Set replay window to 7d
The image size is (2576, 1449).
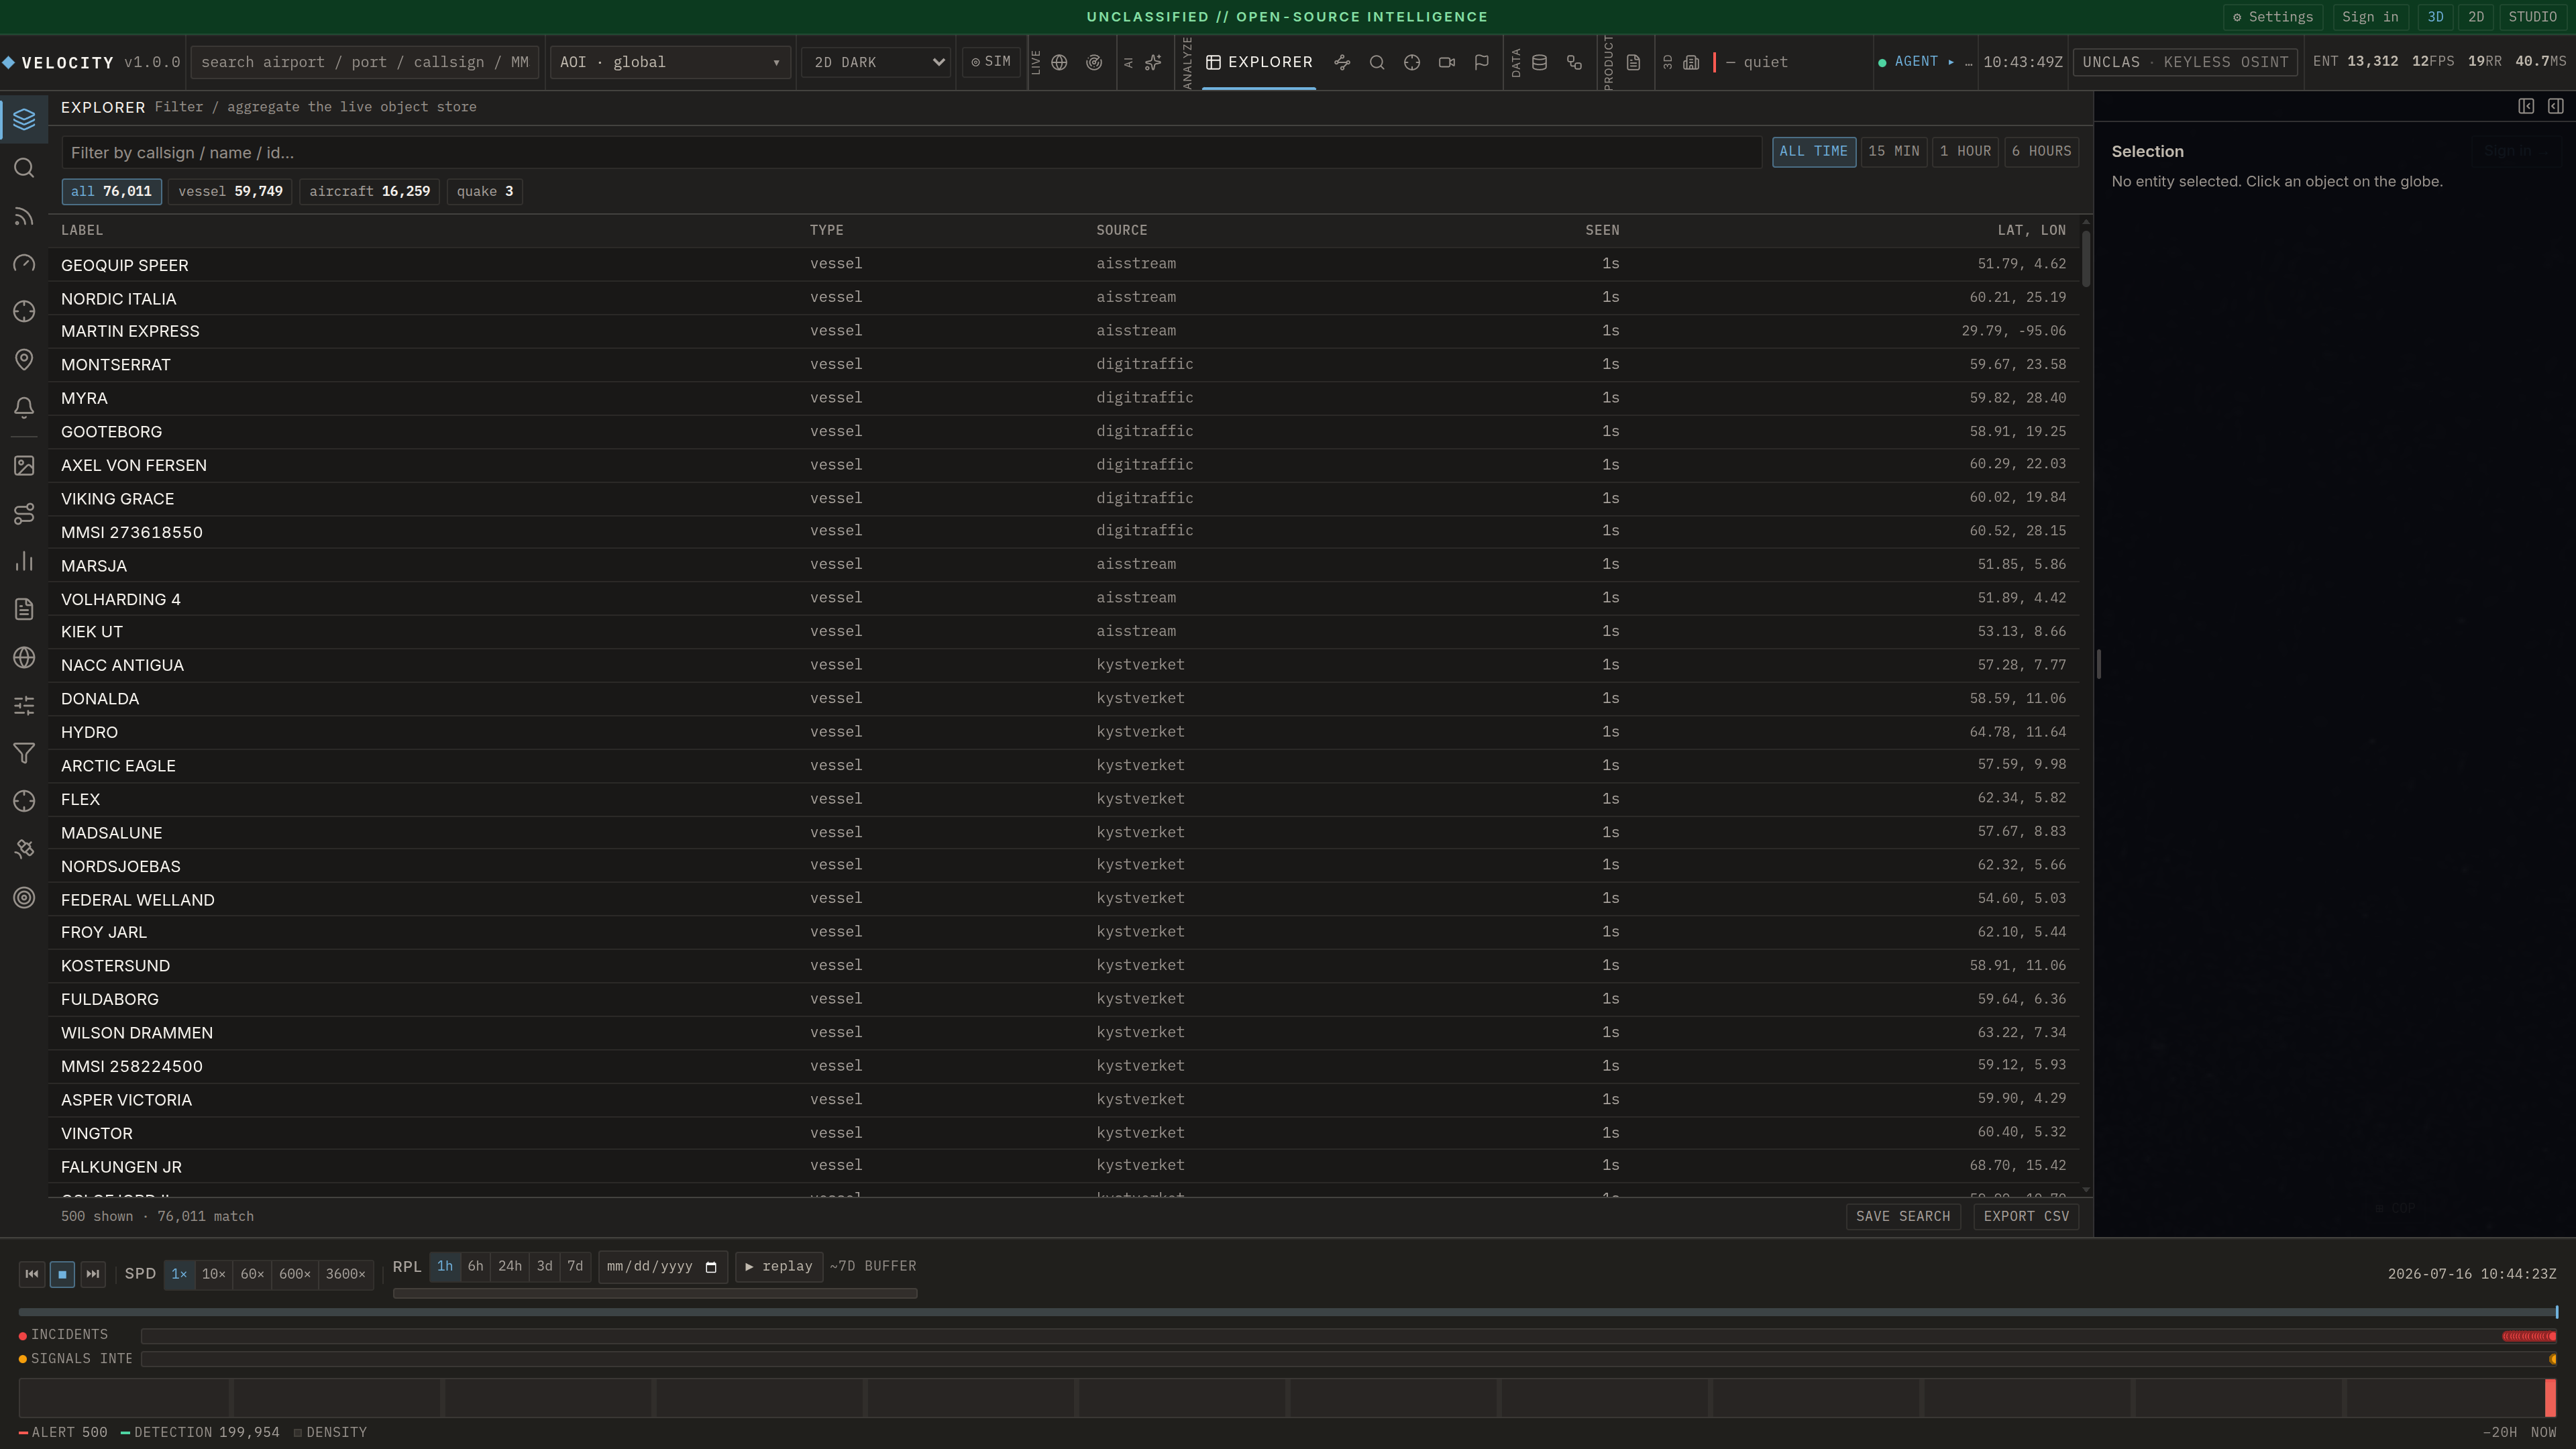(575, 1267)
